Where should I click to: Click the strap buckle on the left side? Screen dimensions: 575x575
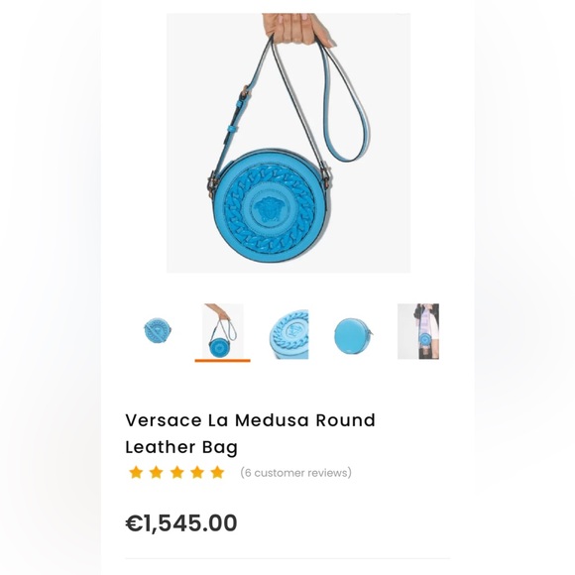(244, 96)
